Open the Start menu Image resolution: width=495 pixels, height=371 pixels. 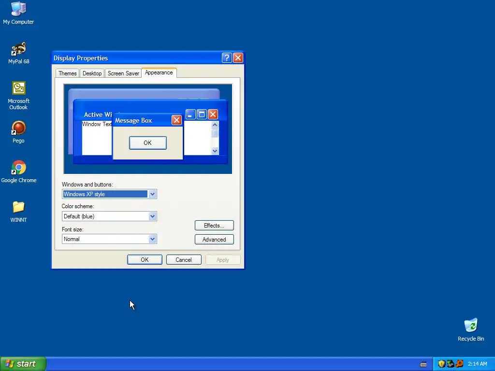(23, 364)
